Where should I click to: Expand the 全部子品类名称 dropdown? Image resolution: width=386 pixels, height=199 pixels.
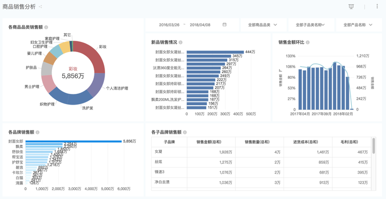[311, 25]
